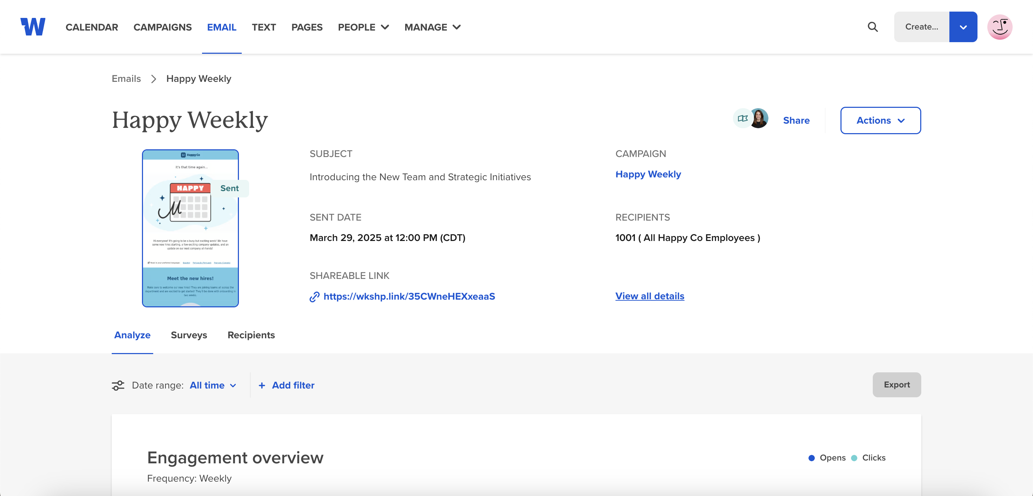Image resolution: width=1033 pixels, height=496 pixels.
Task: Click the Engagement overview heading
Action: (x=235, y=458)
